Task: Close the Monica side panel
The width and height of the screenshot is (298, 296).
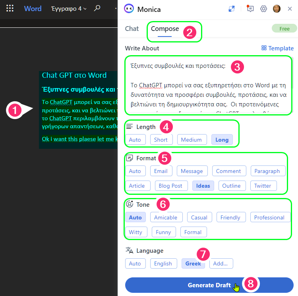Action: [x=290, y=9]
